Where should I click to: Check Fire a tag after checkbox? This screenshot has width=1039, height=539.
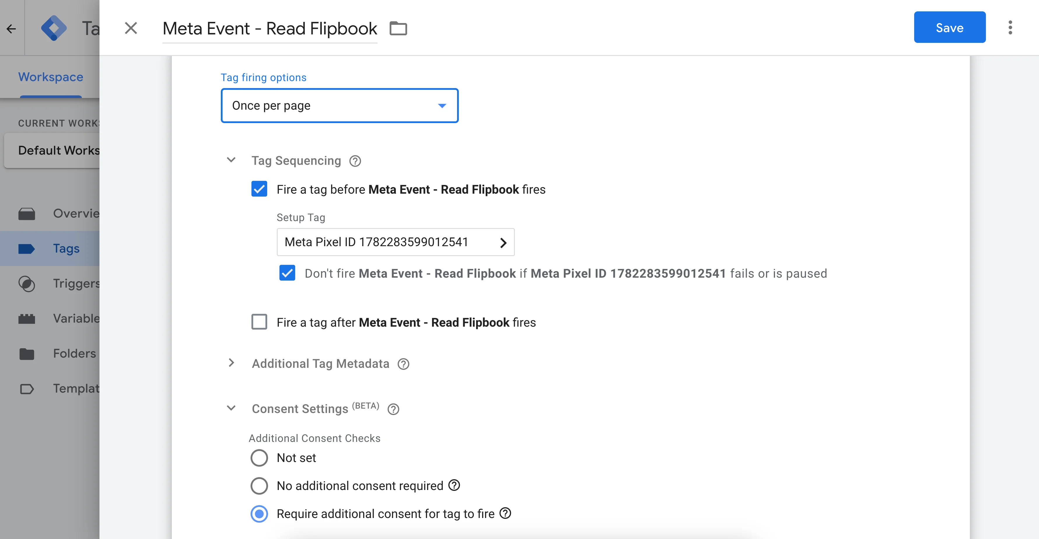click(x=259, y=322)
